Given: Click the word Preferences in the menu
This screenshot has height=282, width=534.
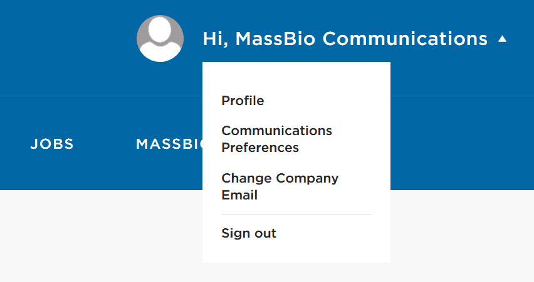Looking at the screenshot, I should pyautogui.click(x=260, y=148).
